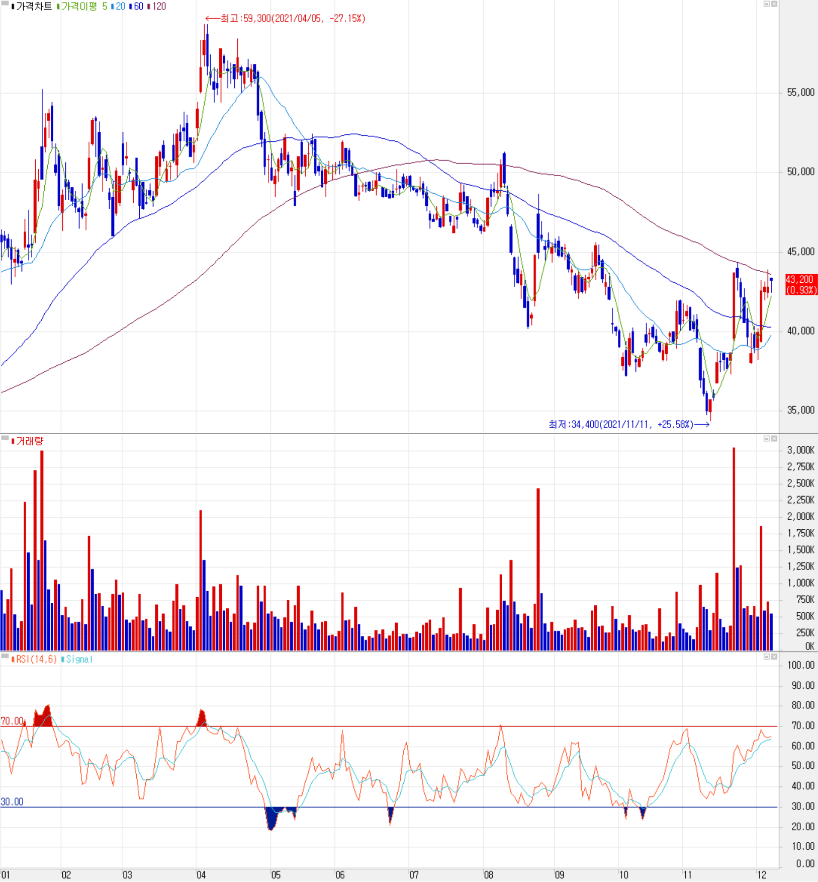818x882 pixels.
Task: Click dark blue marker beside 60
Action: (131, 7)
